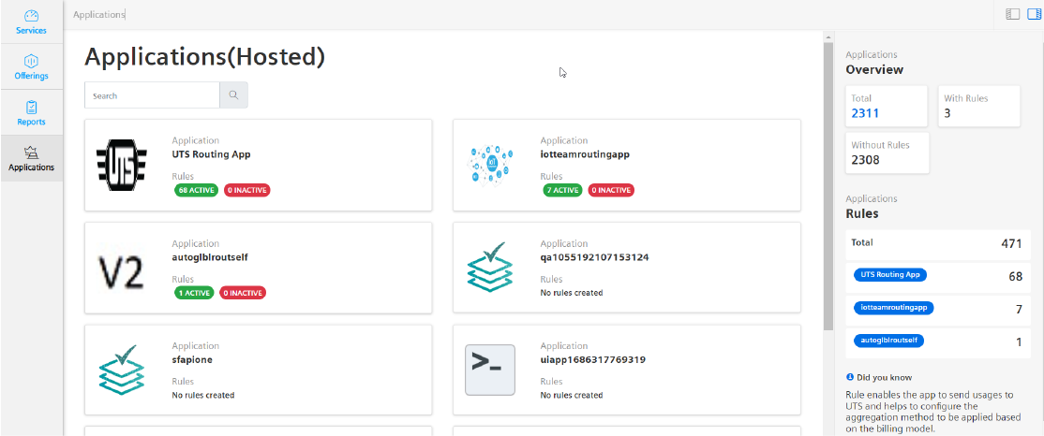Open the Reports section in the sidebar
The image size is (1044, 436).
tap(31, 113)
